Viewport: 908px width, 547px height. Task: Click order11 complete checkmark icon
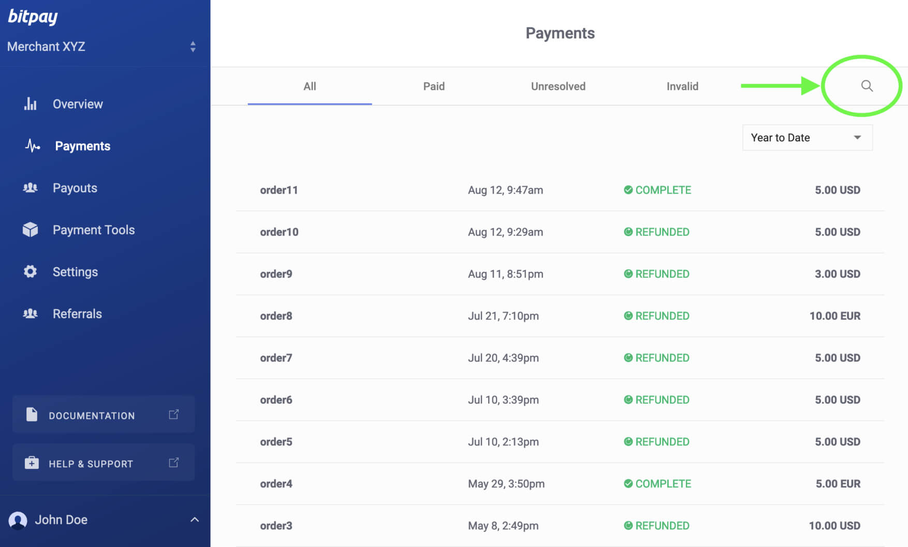pyautogui.click(x=628, y=190)
